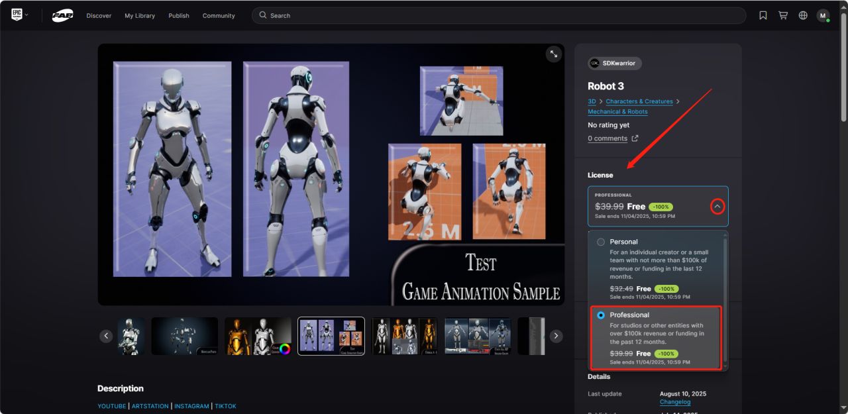This screenshot has height=414, width=848.
Task: Click the license list scrollbar
Action: pos(725,300)
